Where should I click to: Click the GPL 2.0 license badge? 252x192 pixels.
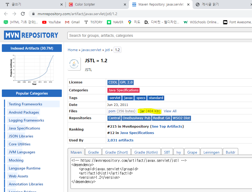(x=126, y=82)
